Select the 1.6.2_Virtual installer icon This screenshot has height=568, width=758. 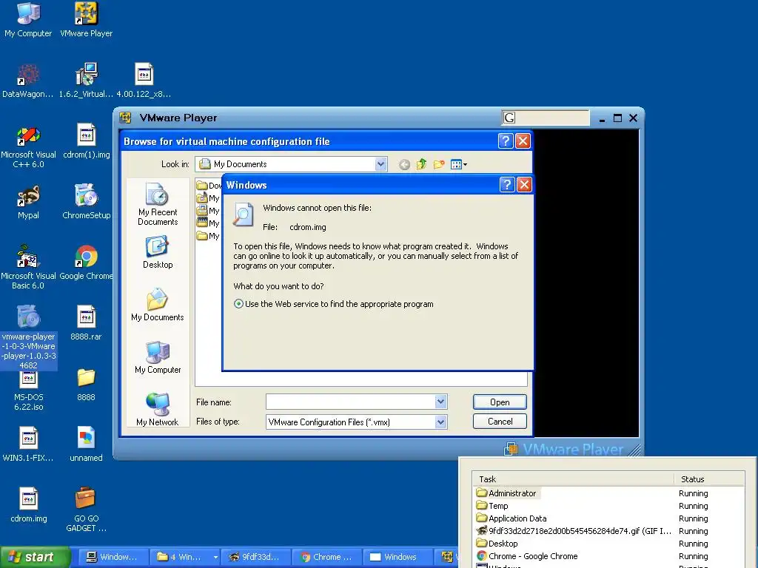tap(86, 80)
